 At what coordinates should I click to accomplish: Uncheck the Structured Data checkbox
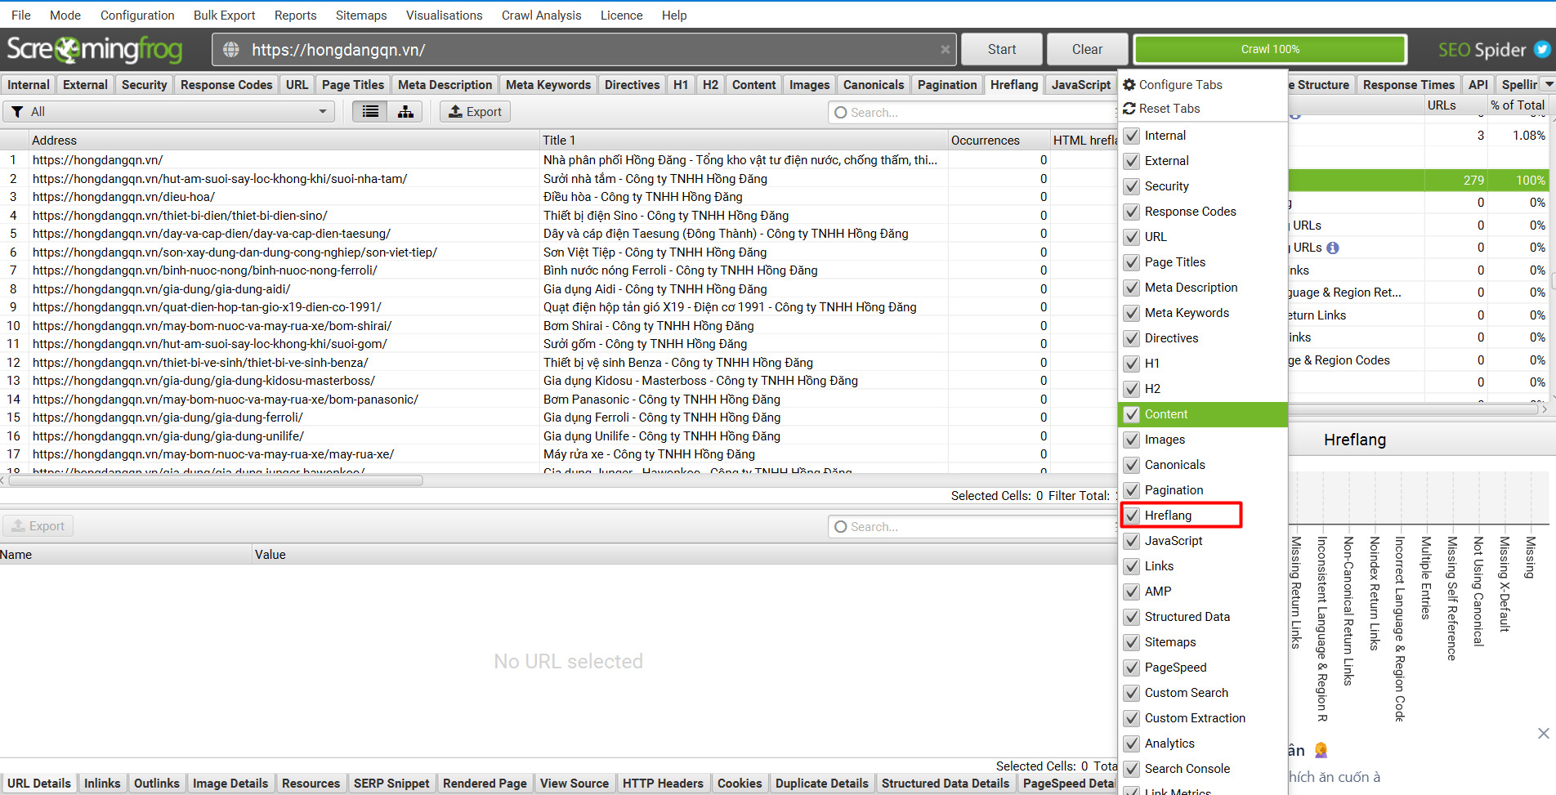[1132, 617]
